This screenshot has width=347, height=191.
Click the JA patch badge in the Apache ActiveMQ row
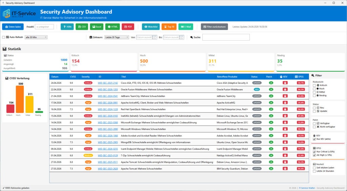pyautogui.click(x=271, y=103)
